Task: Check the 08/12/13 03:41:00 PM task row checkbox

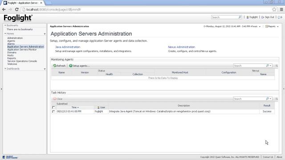Action: (x=53, y=112)
